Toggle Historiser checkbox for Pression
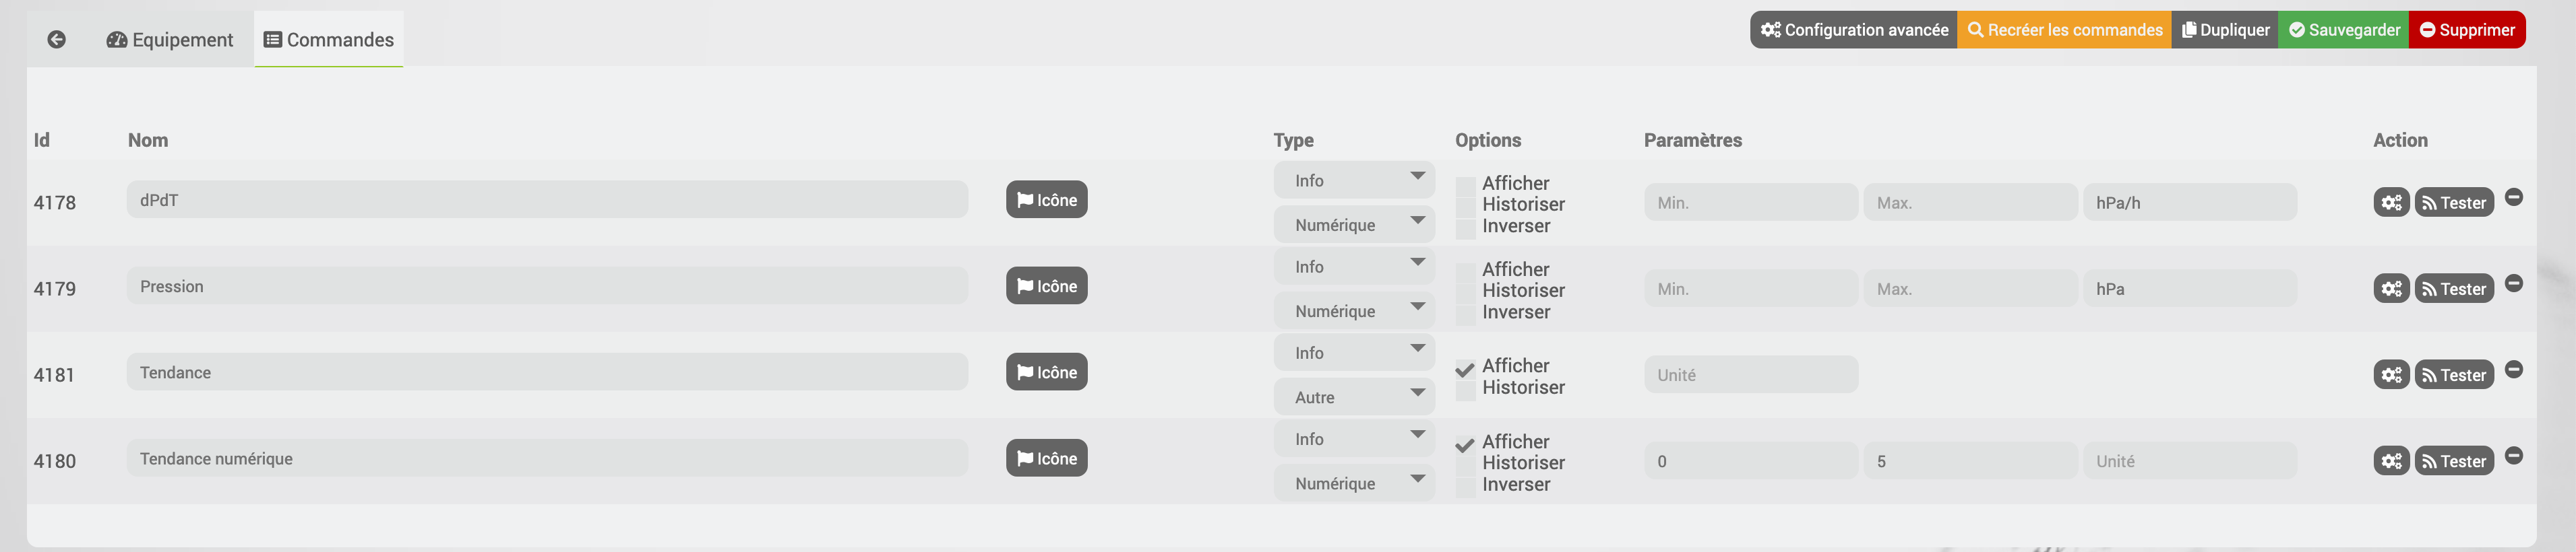The height and width of the screenshot is (552, 2576). (1465, 291)
